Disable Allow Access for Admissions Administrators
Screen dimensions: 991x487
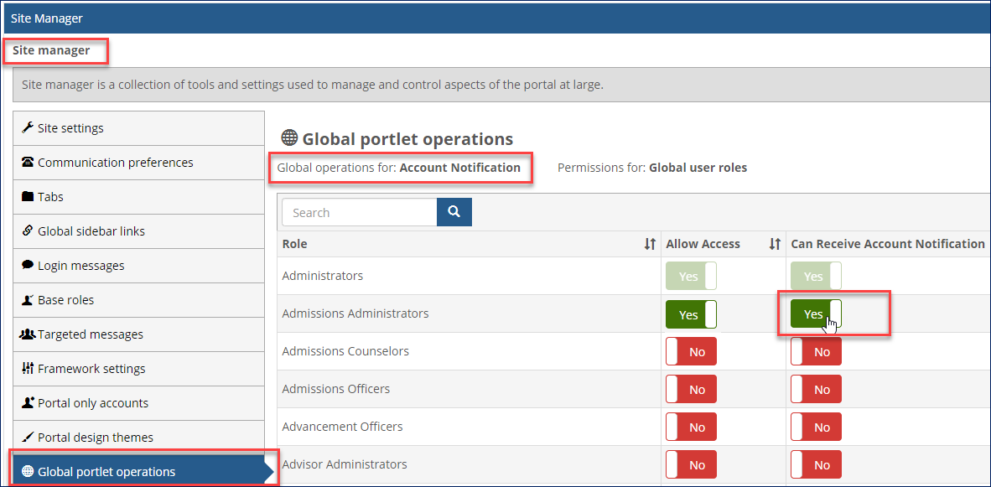[691, 313]
